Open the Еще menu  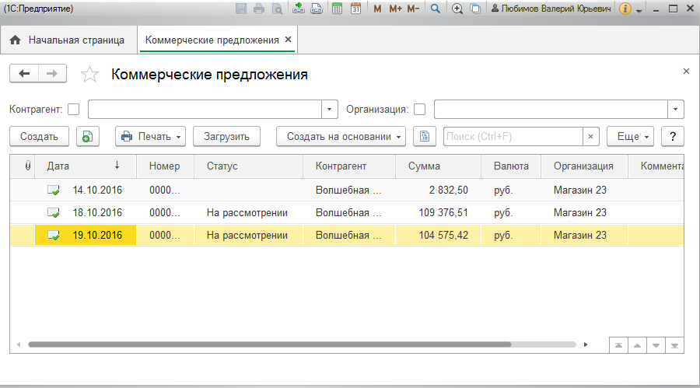click(x=630, y=136)
